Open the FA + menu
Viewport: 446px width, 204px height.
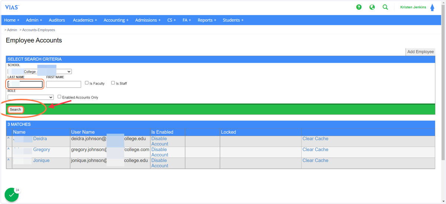click(187, 20)
